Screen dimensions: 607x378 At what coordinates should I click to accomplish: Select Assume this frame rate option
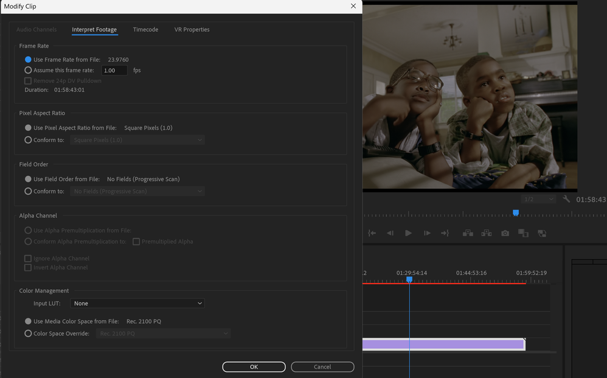pyautogui.click(x=28, y=70)
